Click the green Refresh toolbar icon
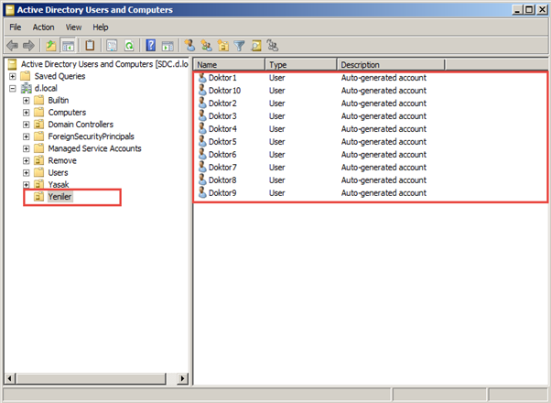 coord(129,46)
